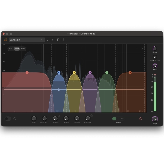
Task: Click the purple band threshold line
Action: pos(90,90)
